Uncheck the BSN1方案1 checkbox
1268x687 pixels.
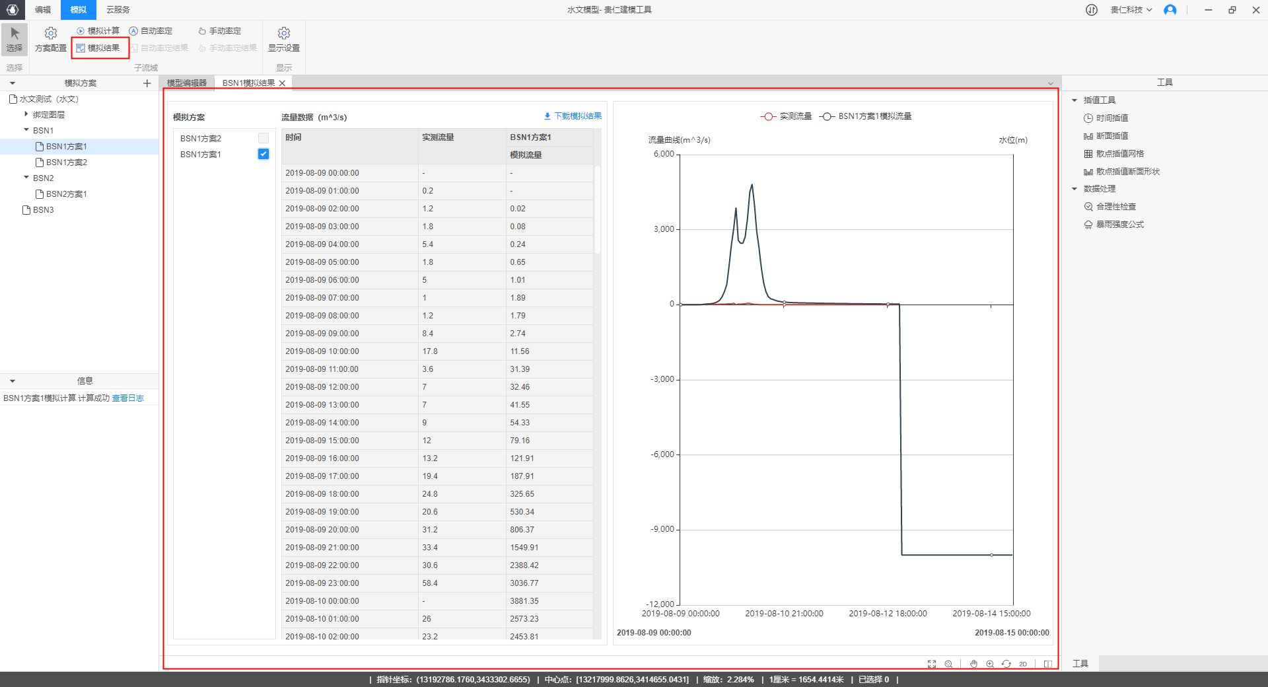tap(264, 154)
